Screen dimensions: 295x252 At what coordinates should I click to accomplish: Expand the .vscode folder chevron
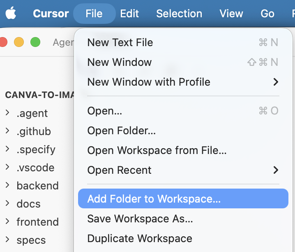(7, 167)
